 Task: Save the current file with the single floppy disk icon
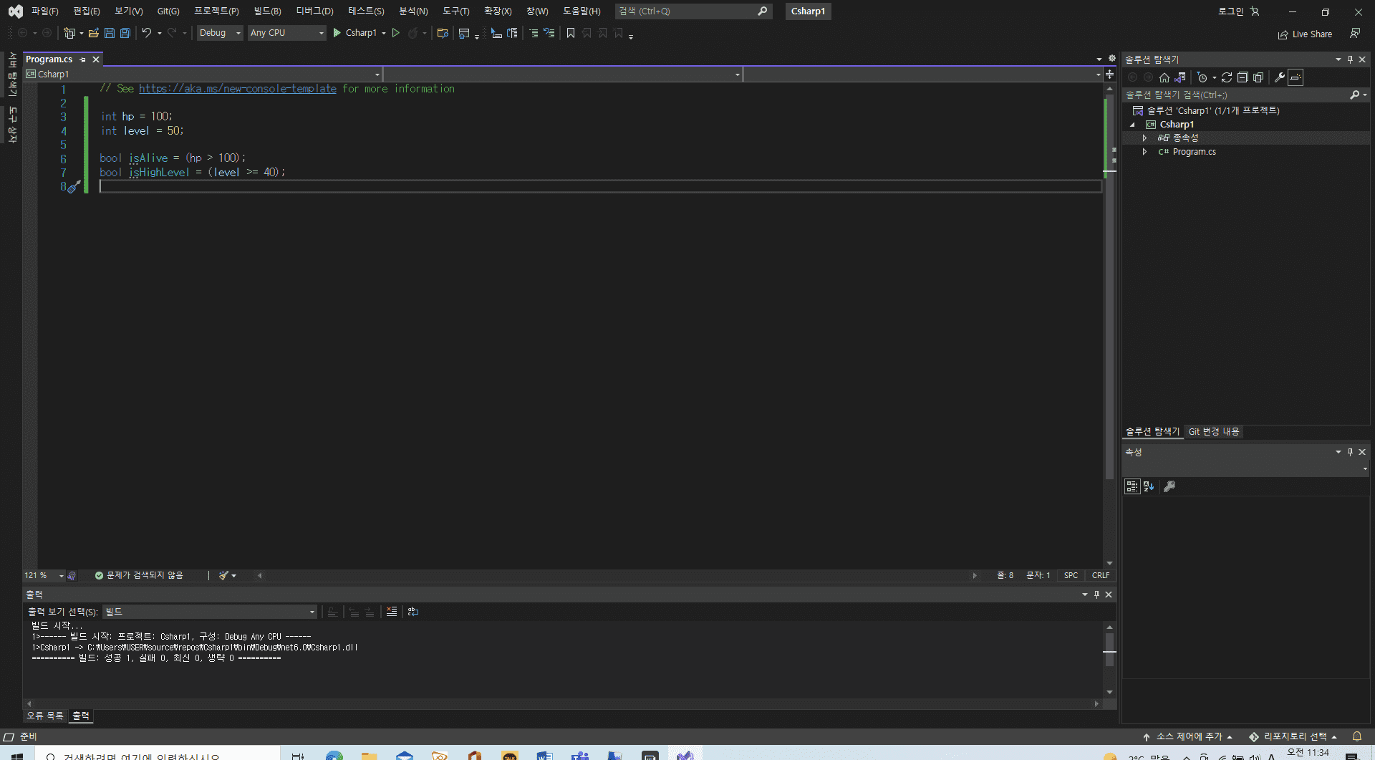pos(110,33)
